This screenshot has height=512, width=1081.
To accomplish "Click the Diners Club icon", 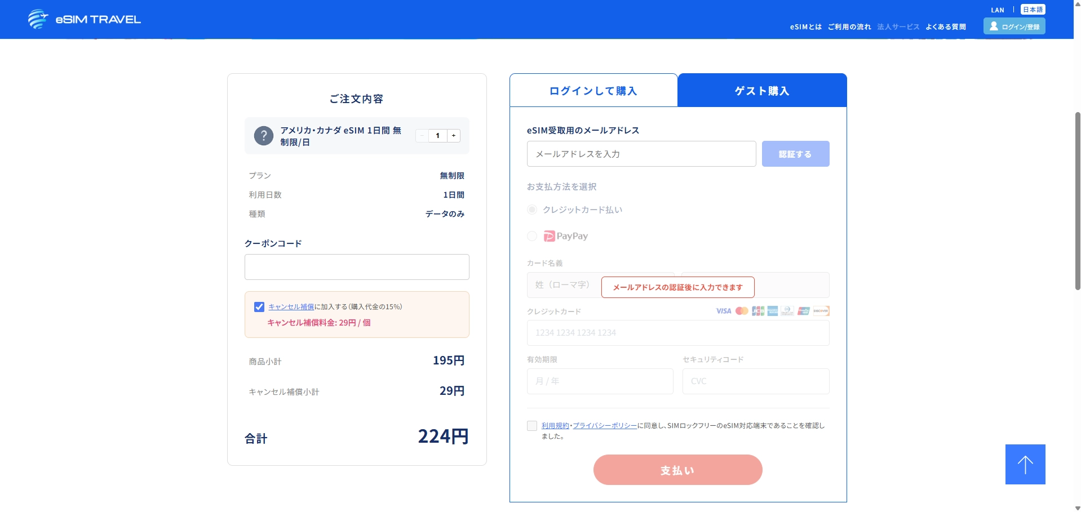I will click(787, 310).
